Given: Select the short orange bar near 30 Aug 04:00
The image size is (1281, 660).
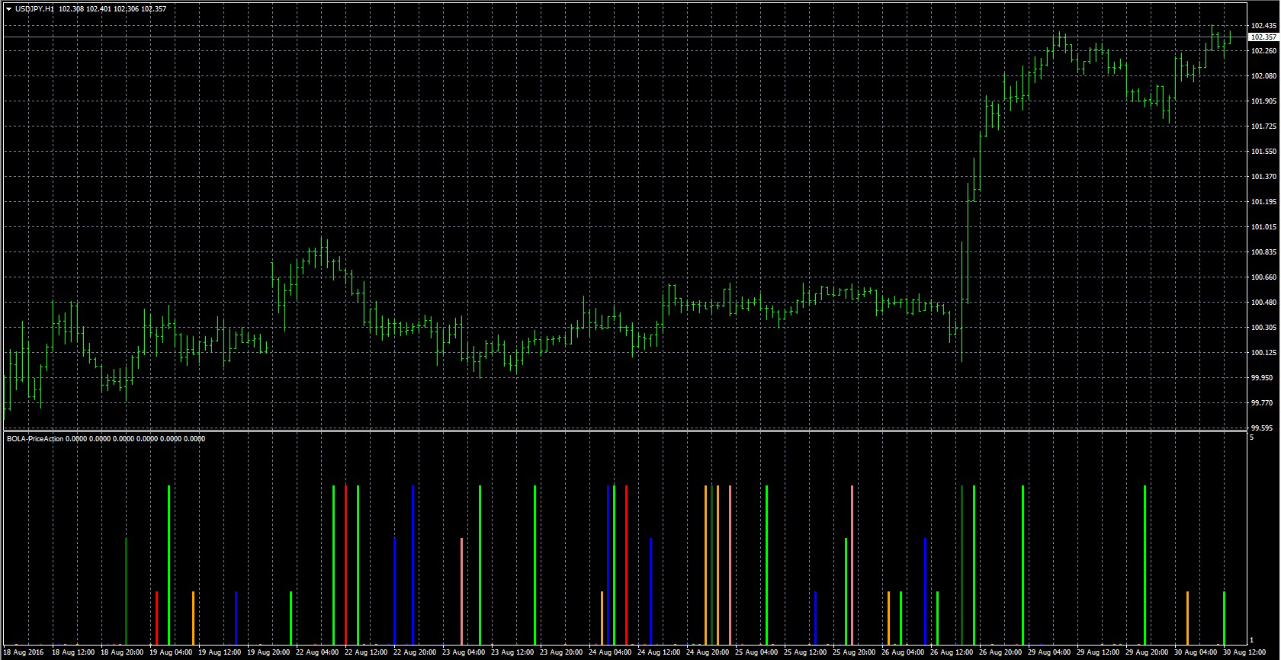Looking at the screenshot, I should click(1187, 617).
